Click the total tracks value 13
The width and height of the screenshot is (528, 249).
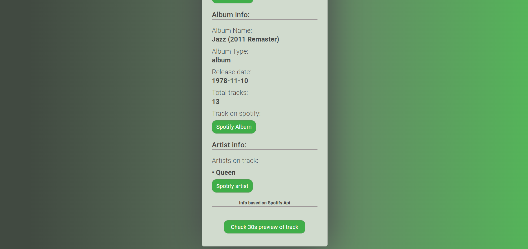click(x=215, y=101)
